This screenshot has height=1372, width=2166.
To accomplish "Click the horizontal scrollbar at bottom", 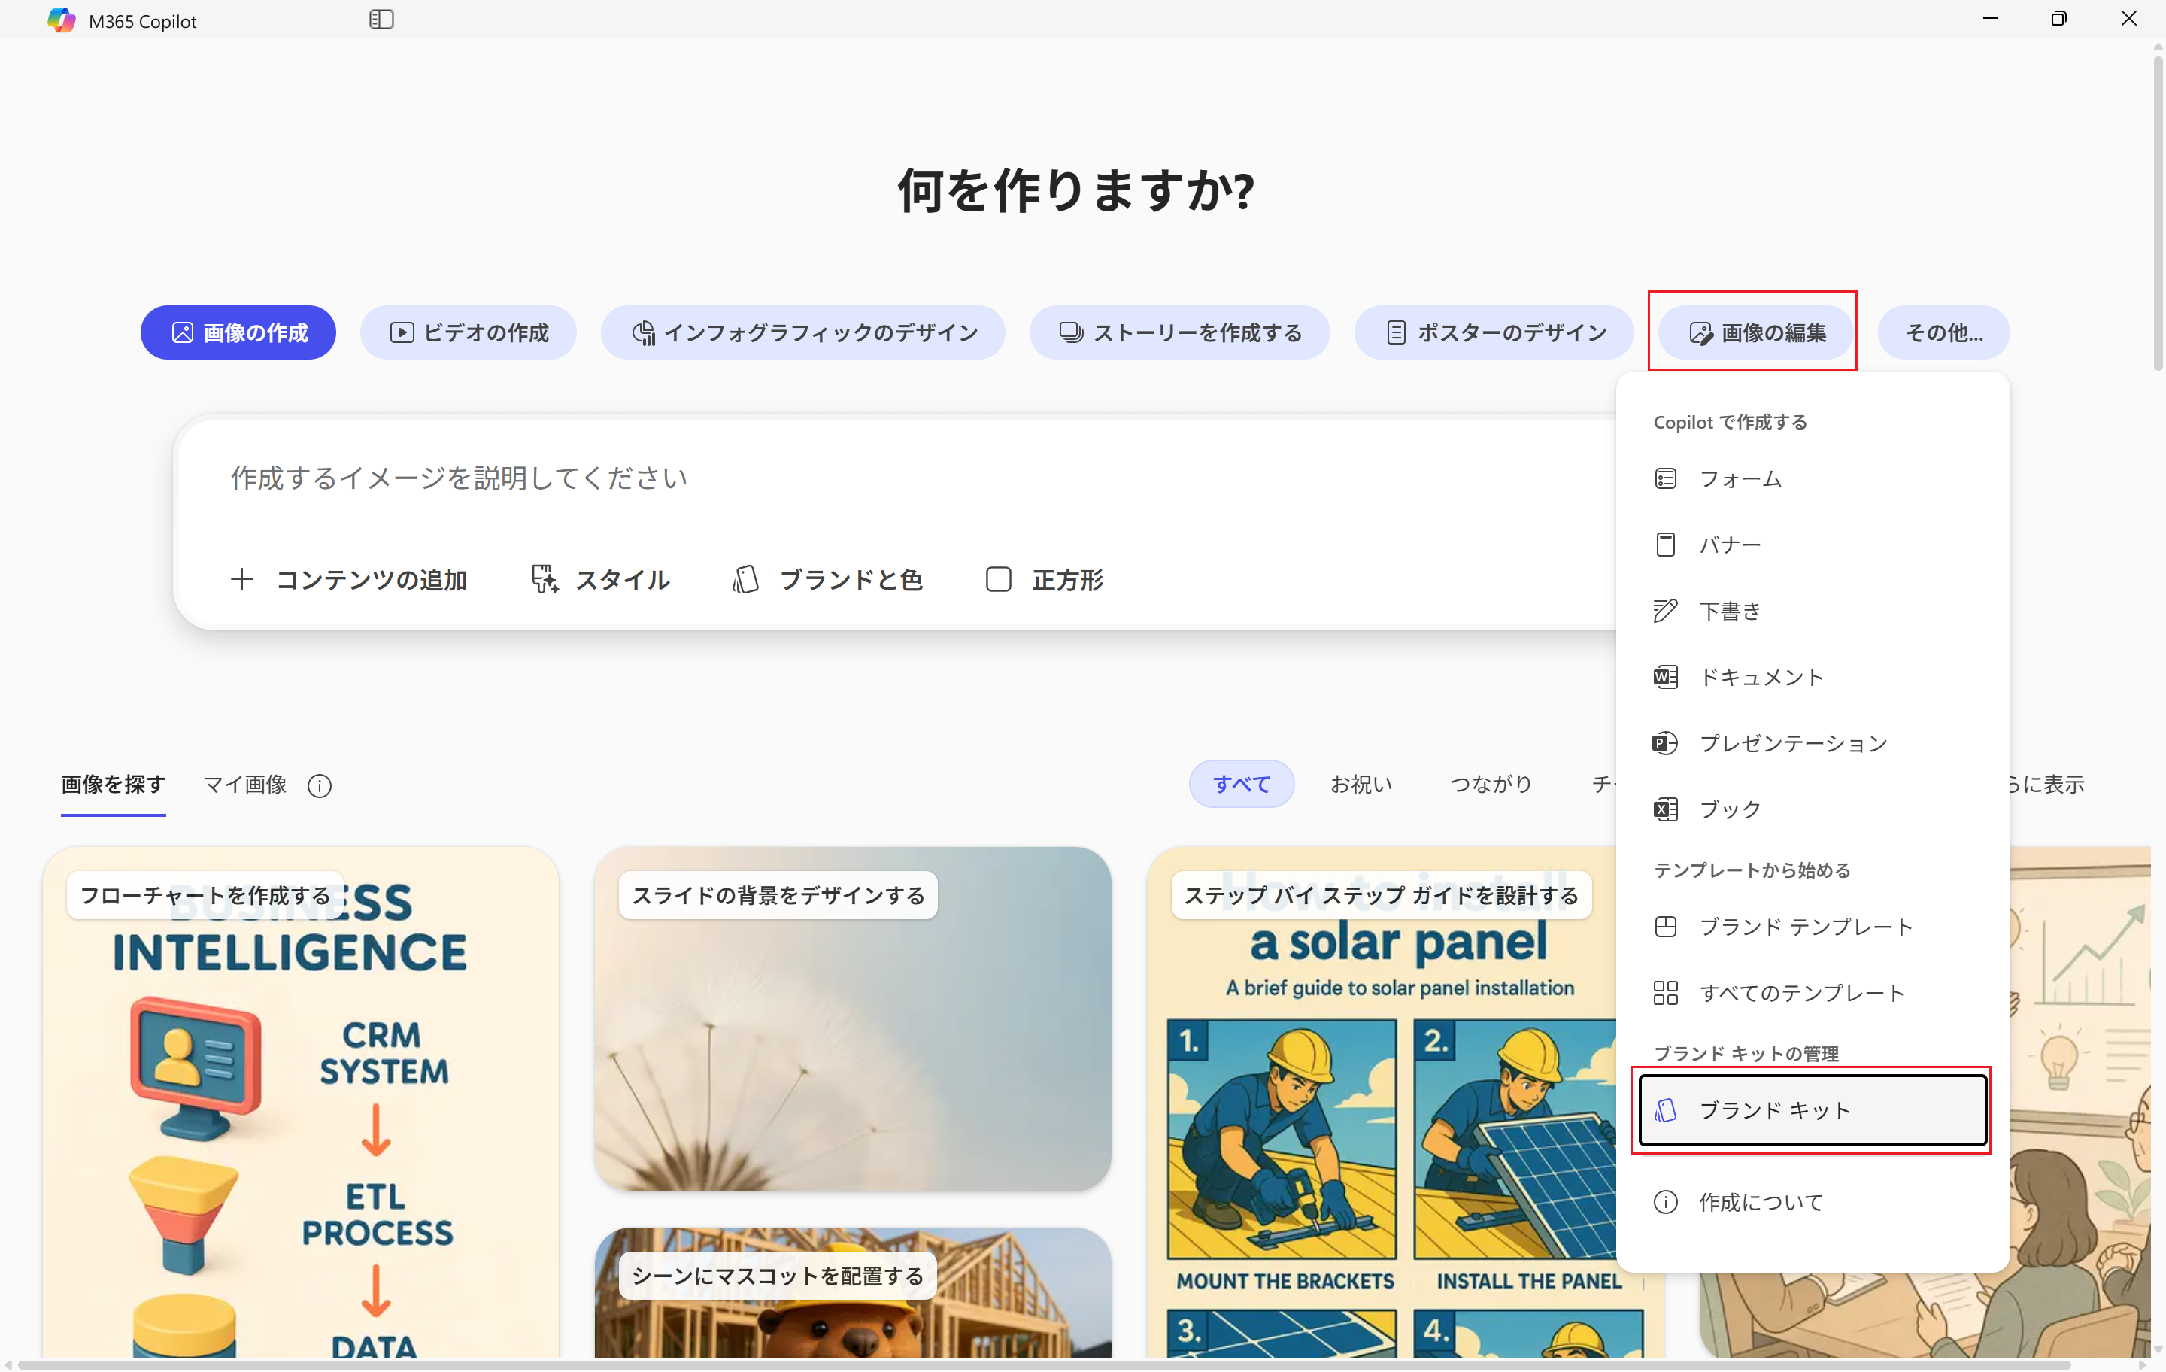I will point(1043,1364).
